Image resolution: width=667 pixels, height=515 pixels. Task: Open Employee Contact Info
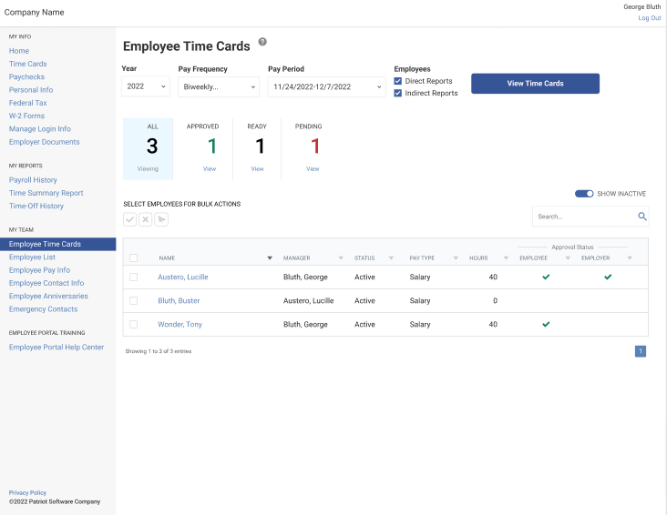click(46, 283)
